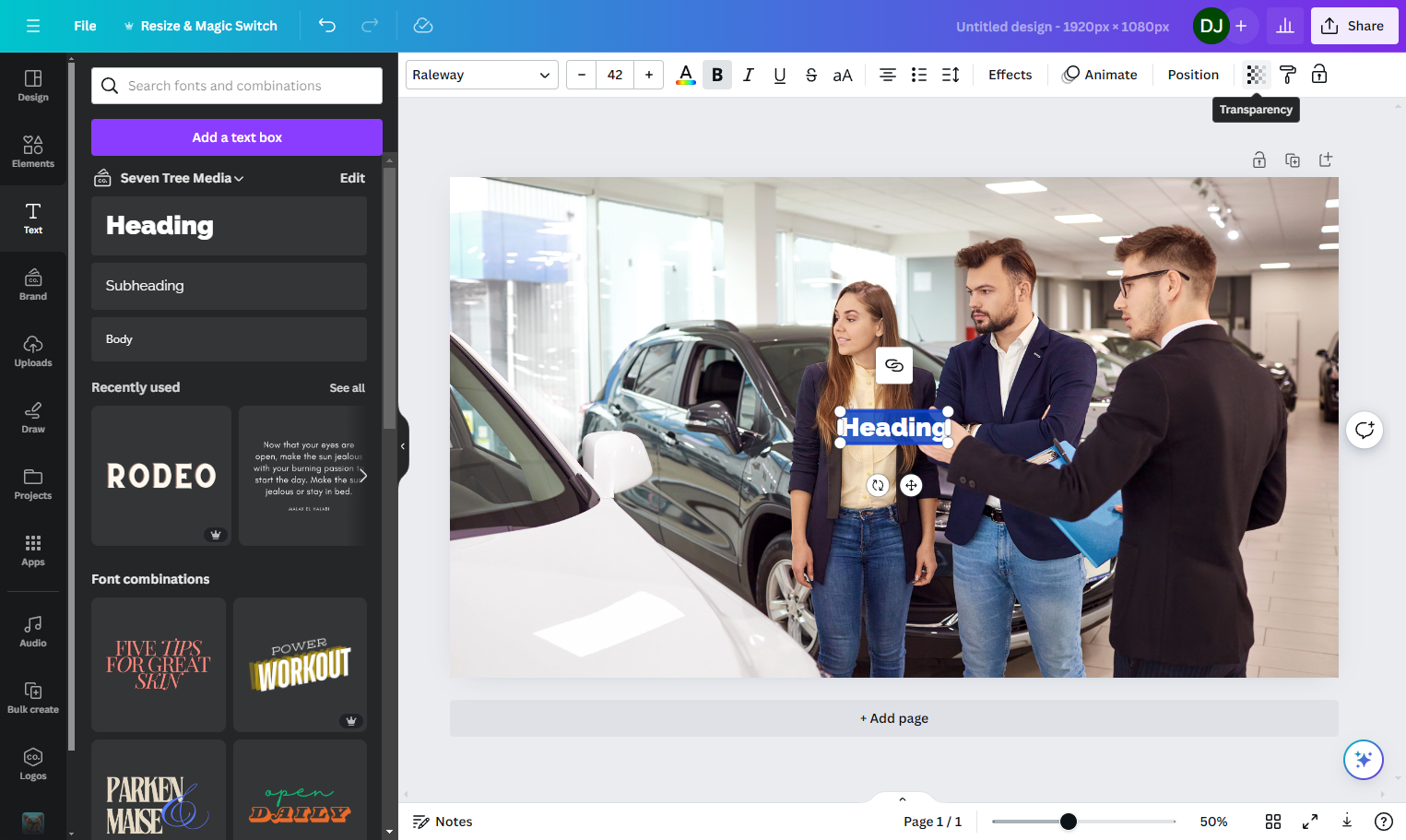Show next recently used fonts

(x=363, y=476)
